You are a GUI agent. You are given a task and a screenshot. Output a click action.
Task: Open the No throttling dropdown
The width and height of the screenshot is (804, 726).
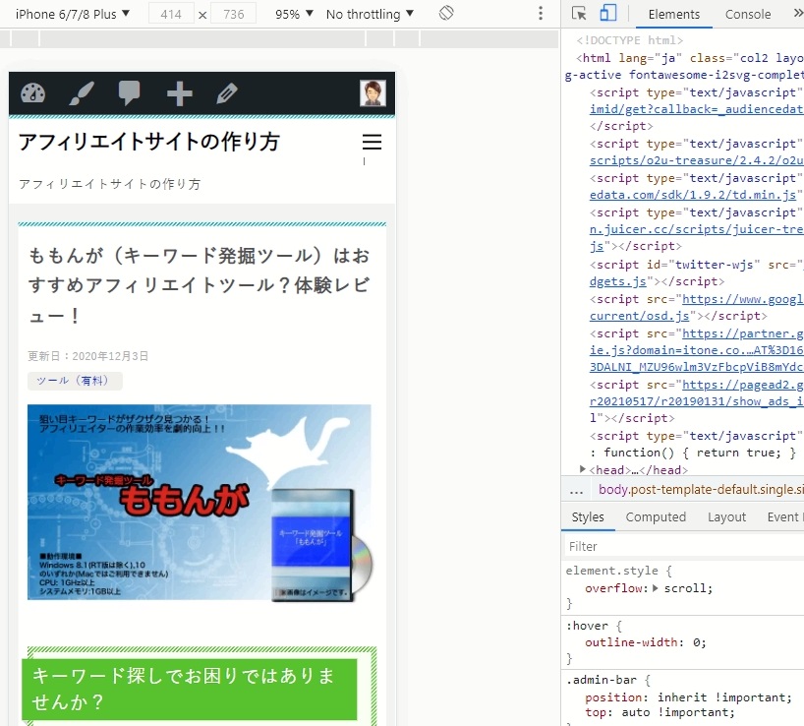370,14
